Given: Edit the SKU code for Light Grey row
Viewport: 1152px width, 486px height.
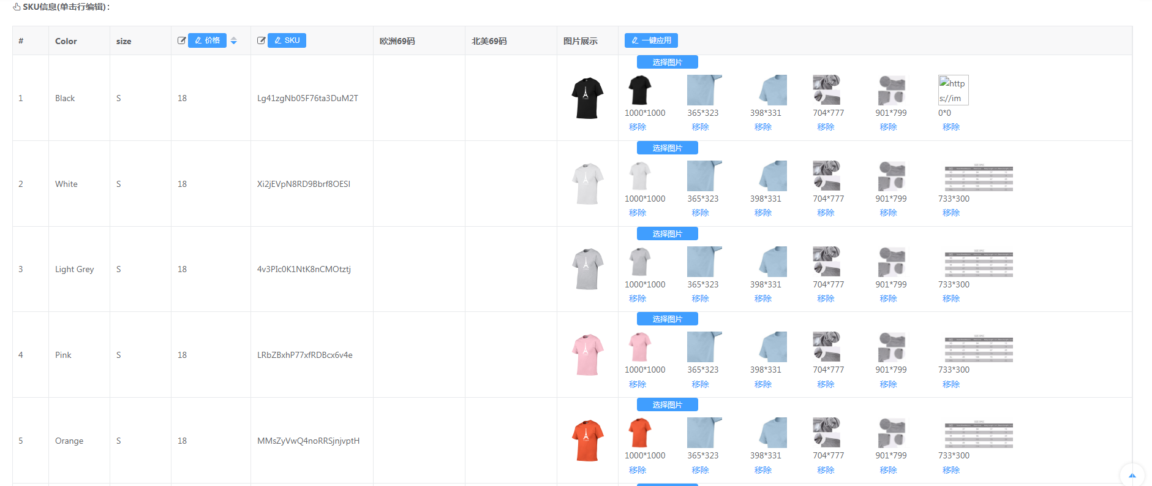Looking at the screenshot, I should [304, 269].
